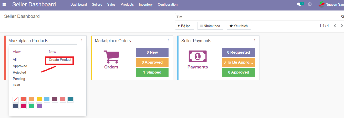Screen dimensions: 344x118
Task: Open the Yêu thích favorites dropdown
Action: pyautogui.click(x=239, y=26)
